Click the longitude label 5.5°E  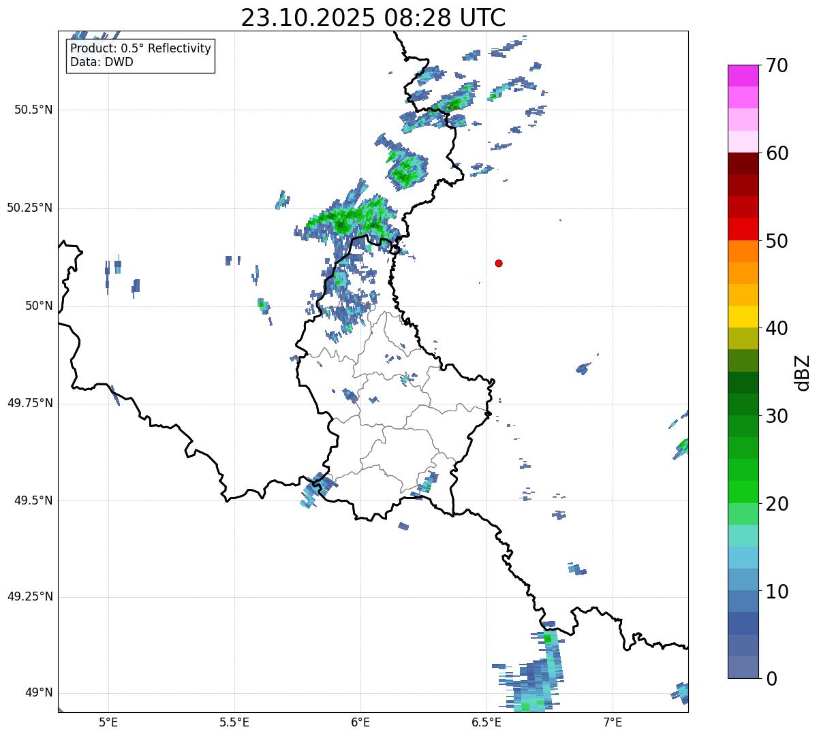click(x=234, y=722)
